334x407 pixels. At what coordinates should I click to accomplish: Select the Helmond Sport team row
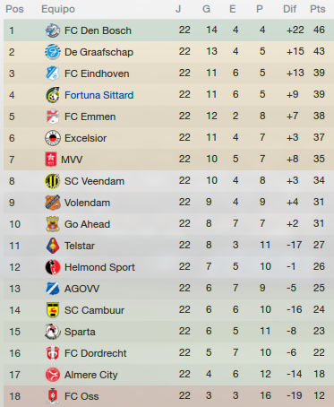168,267
